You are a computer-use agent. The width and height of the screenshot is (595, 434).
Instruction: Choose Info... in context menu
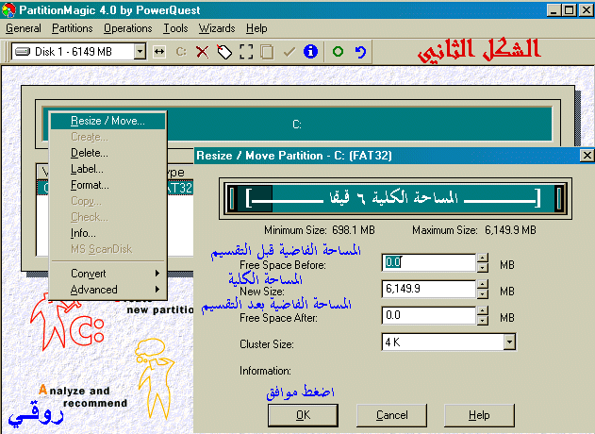108,233
